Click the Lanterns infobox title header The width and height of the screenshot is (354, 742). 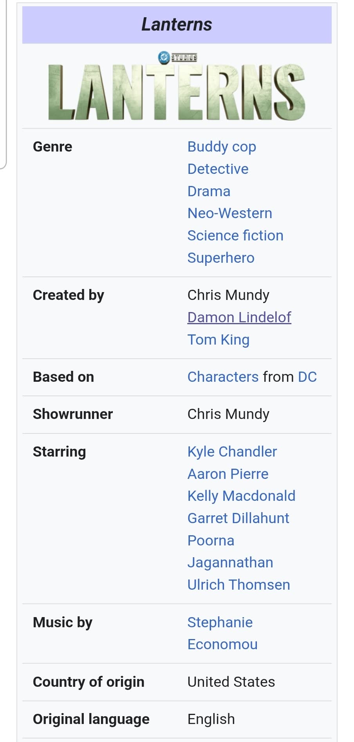click(x=177, y=25)
